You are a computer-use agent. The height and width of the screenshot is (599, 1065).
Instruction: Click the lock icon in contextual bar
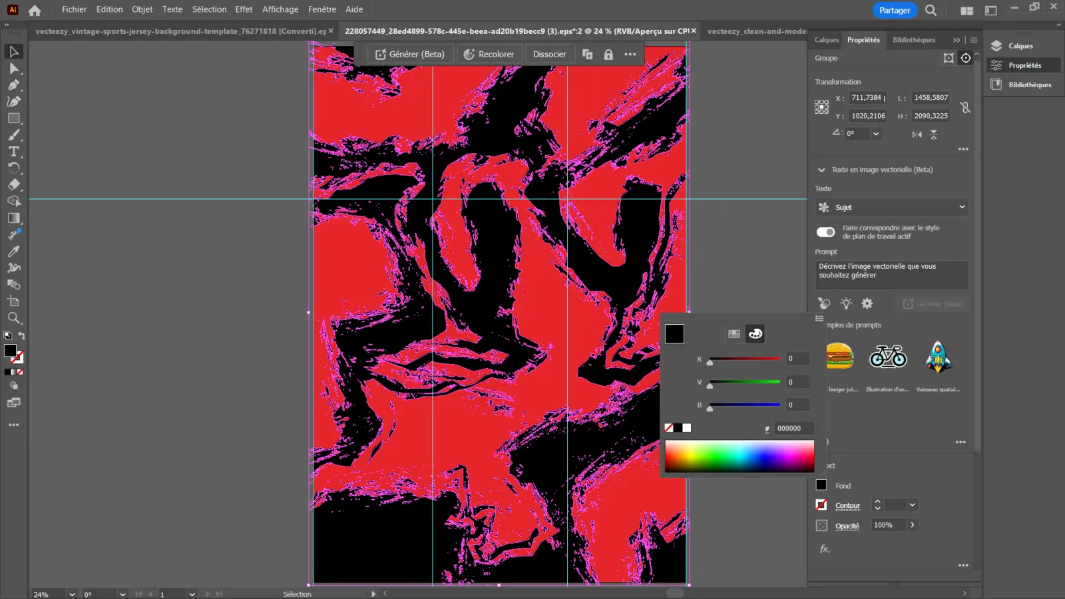[608, 55]
